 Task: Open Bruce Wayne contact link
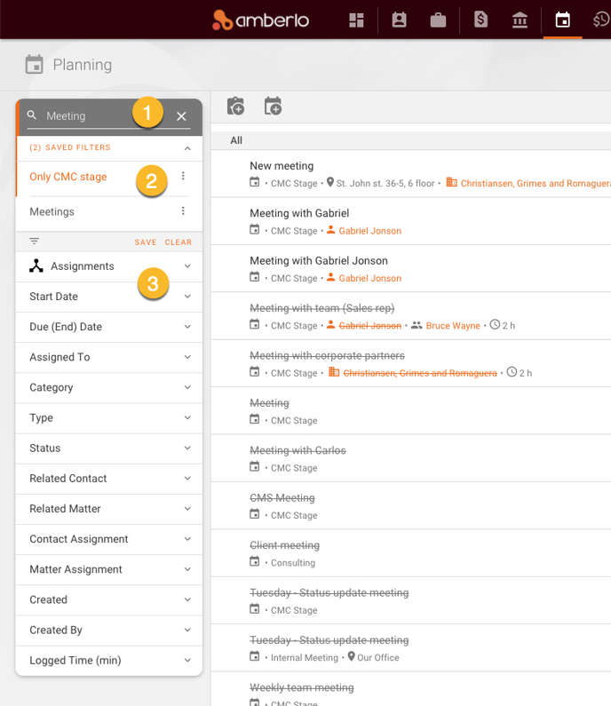click(453, 326)
